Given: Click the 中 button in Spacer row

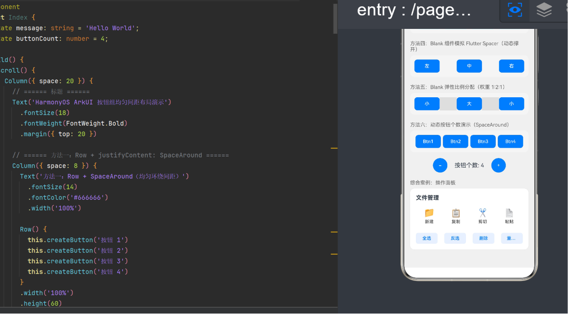Looking at the screenshot, I should tap(469, 66).
